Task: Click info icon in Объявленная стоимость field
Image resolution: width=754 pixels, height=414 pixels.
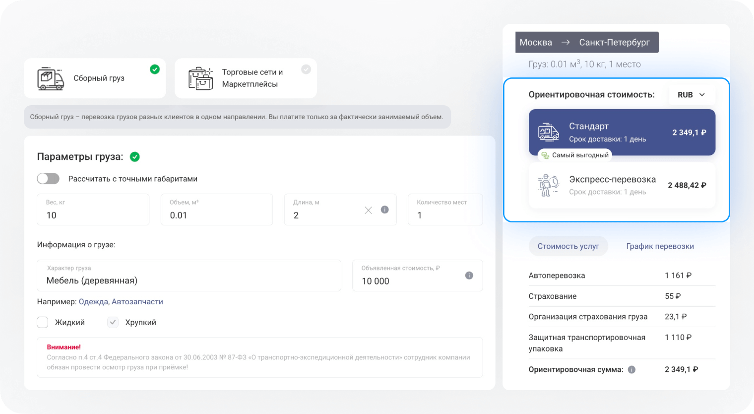Action: tap(469, 276)
